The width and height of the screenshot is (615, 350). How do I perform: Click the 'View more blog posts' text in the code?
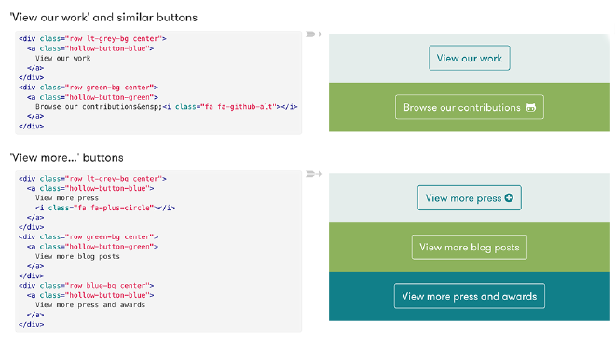(x=77, y=256)
